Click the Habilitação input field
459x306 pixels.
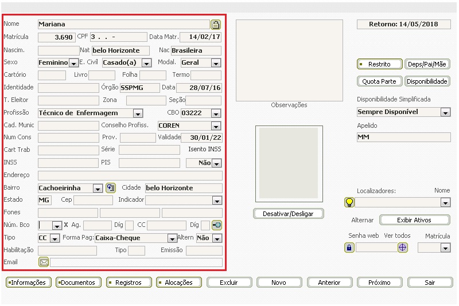(67, 251)
